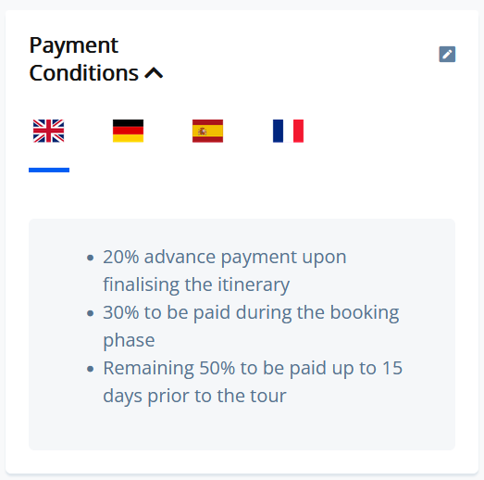Viewport: 484px width, 480px height.
Task: Click the coat of arms on Spanish flag
Action: pos(202,132)
